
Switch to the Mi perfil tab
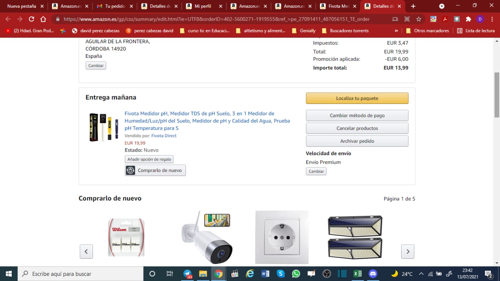(x=203, y=6)
